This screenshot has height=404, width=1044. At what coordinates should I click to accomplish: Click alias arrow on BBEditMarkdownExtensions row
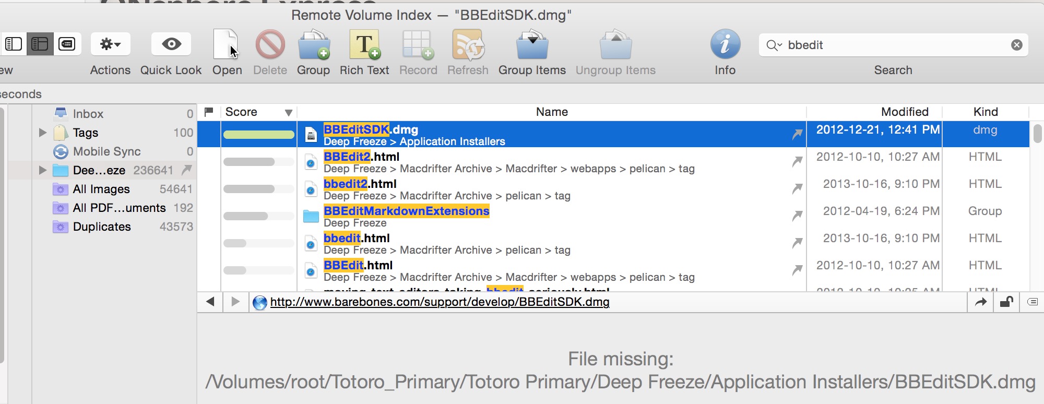pos(797,216)
